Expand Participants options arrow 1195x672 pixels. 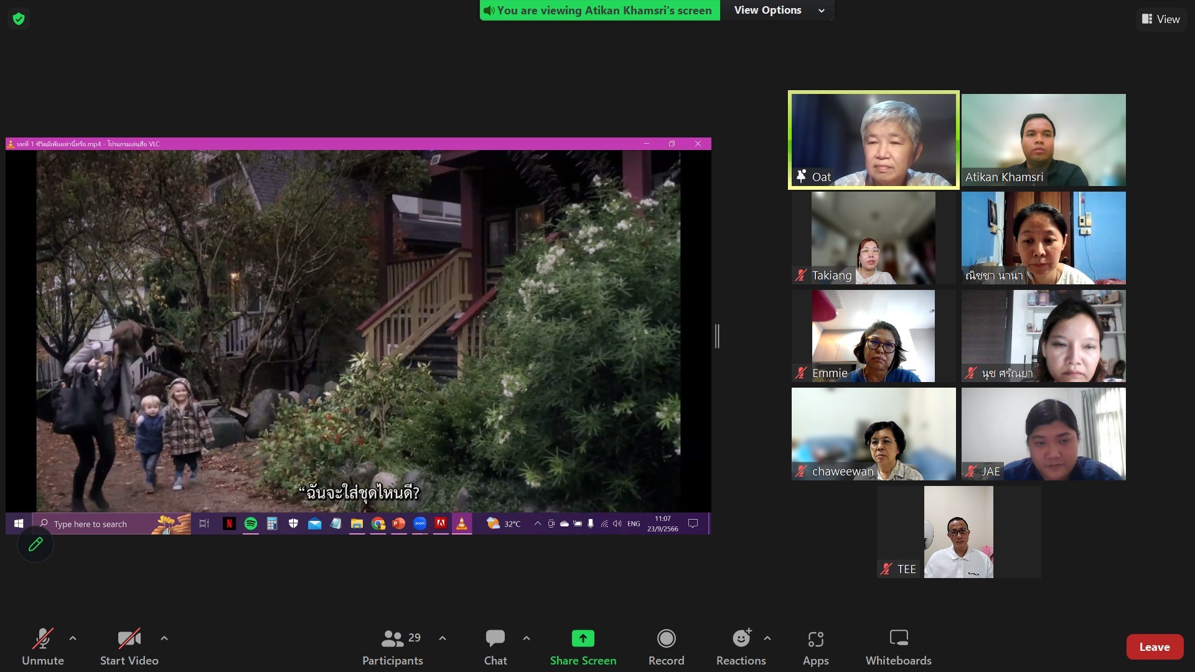[x=443, y=638]
